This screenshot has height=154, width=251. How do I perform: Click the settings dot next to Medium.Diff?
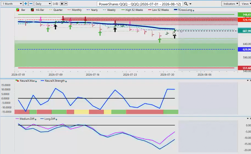pyautogui.click(x=36, y=119)
